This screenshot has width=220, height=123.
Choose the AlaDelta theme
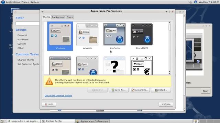point(114,36)
